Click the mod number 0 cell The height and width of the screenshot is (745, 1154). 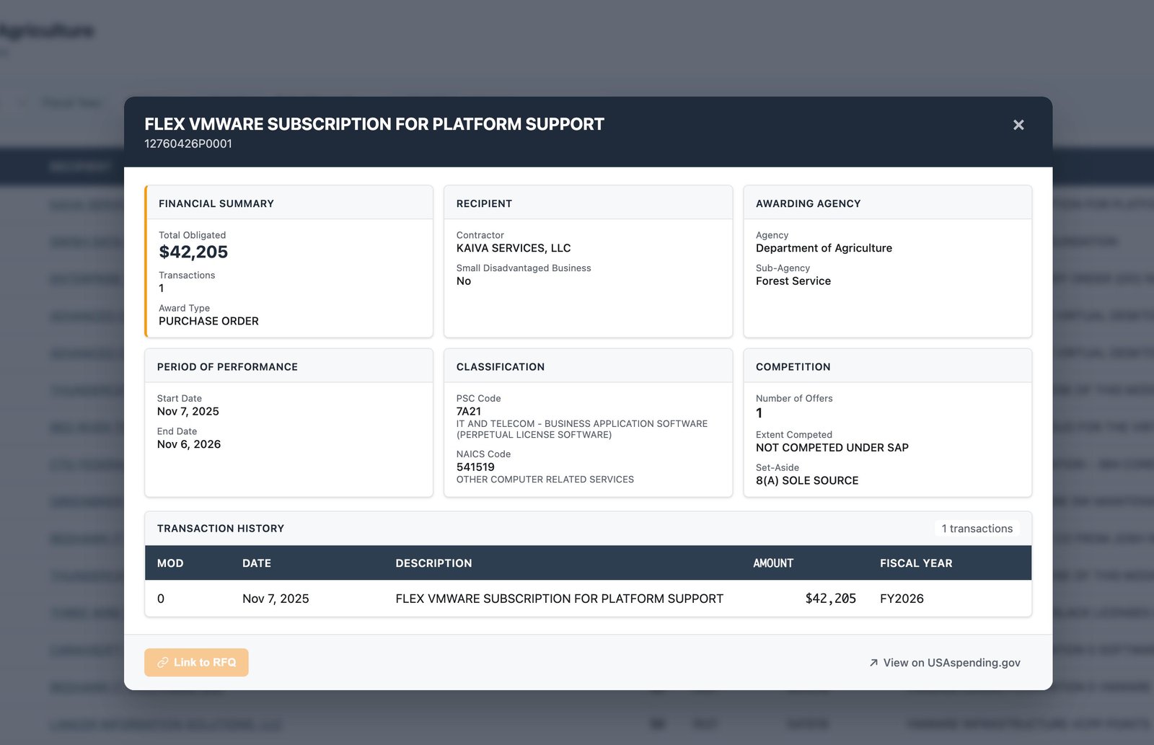161,599
